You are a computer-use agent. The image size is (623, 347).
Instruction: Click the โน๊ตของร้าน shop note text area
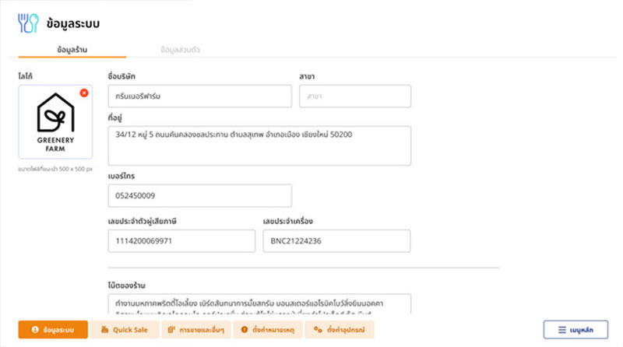(259, 303)
